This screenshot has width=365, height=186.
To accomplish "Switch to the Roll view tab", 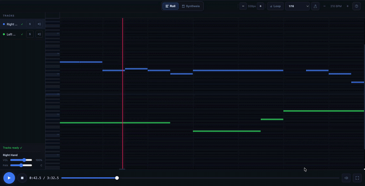I will 170,6.
